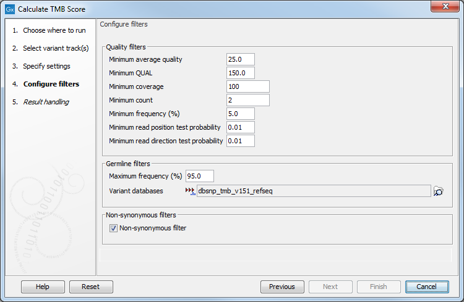The height and width of the screenshot is (302, 464).
Task: Go to step 1 Choose where to run
Action: pyautogui.click(x=49, y=30)
